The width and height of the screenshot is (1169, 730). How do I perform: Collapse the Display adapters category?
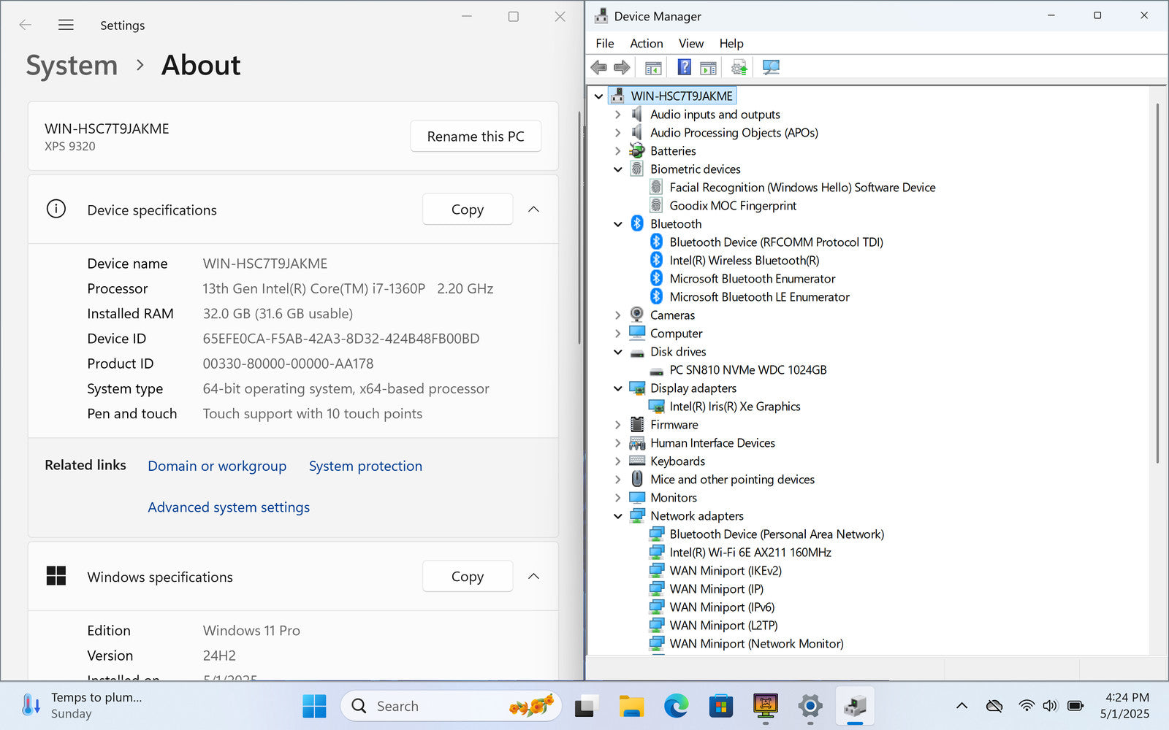[x=618, y=388]
